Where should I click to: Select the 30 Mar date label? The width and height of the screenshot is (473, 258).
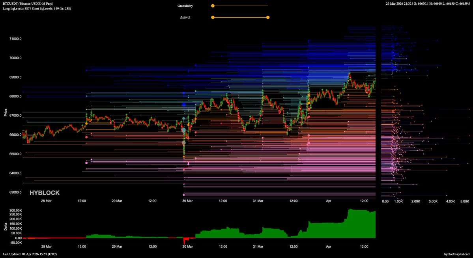point(187,201)
